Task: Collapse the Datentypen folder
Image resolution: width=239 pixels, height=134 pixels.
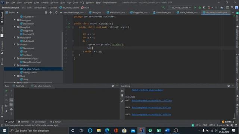Action: point(15,20)
